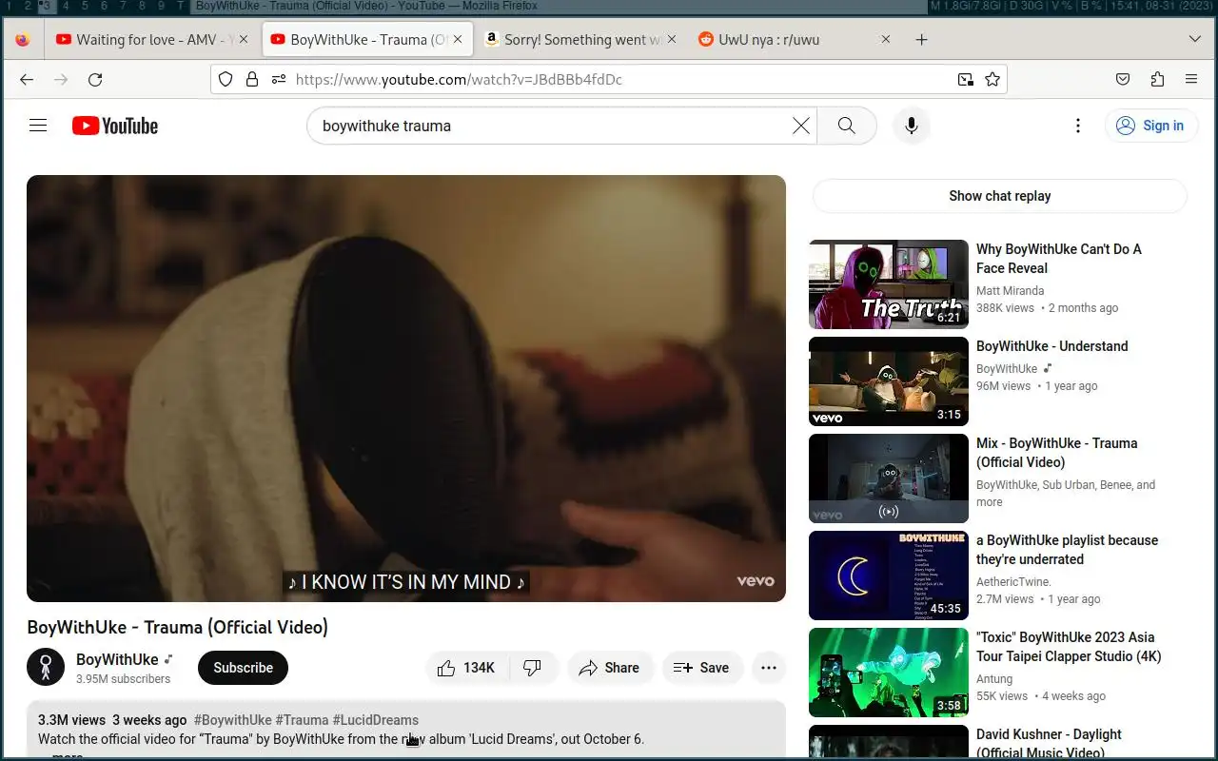Screen dimensions: 1218x761
Task: Open the Matt Miranda channel name
Action: [1010, 291]
